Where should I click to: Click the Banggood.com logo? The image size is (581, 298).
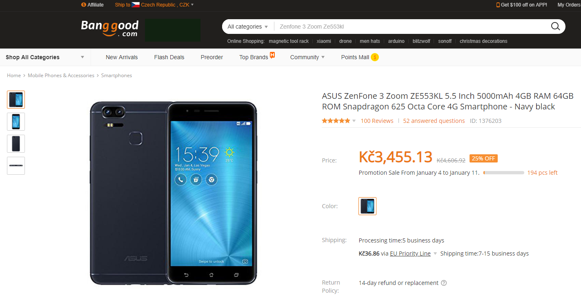coord(110,29)
